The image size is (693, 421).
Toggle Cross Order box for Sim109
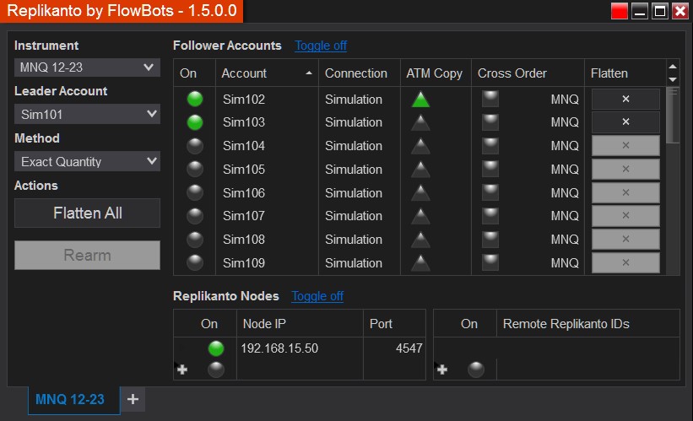point(490,262)
